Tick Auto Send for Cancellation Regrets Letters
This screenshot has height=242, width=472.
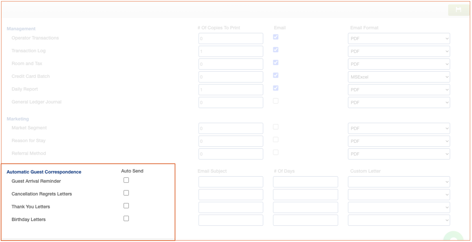(x=126, y=193)
